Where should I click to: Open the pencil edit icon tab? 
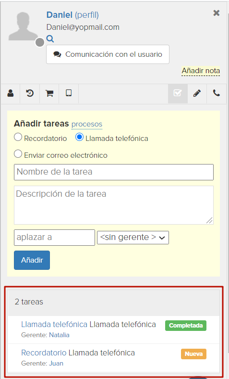(197, 93)
